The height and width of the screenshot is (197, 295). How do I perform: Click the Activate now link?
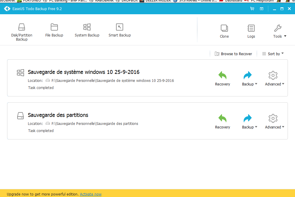point(91,194)
